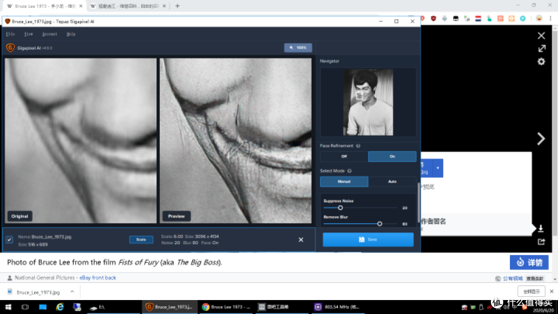Click the Scale button for the image

(x=141, y=240)
